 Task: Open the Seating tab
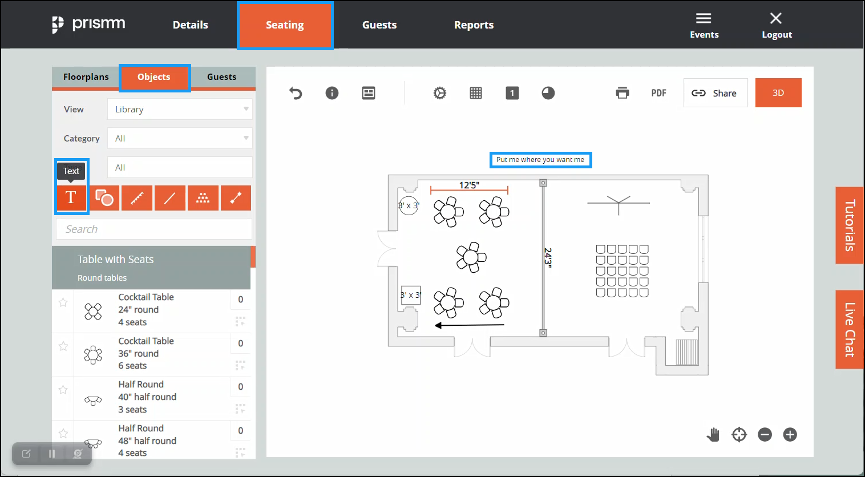coord(285,25)
